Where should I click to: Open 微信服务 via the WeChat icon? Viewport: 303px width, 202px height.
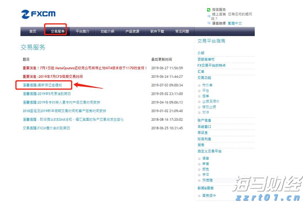click(209, 9)
